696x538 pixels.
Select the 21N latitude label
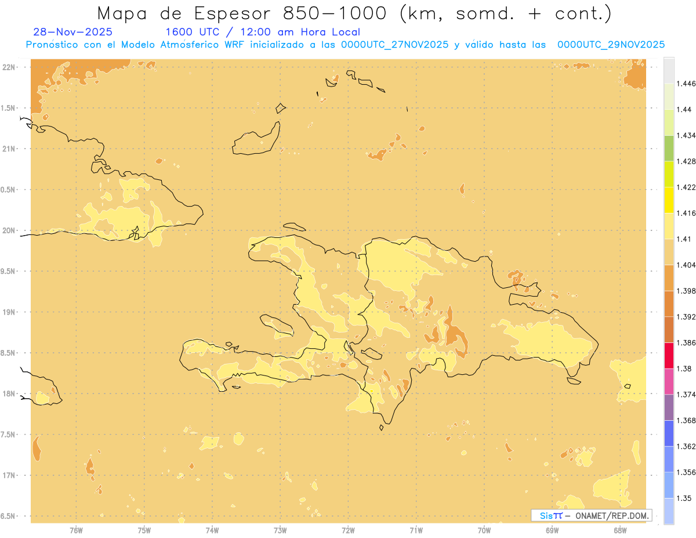9,149
